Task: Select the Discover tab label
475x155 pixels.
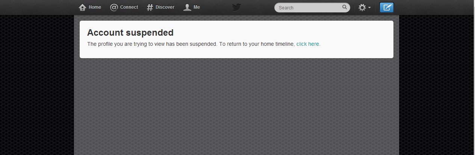Action: click(x=165, y=7)
